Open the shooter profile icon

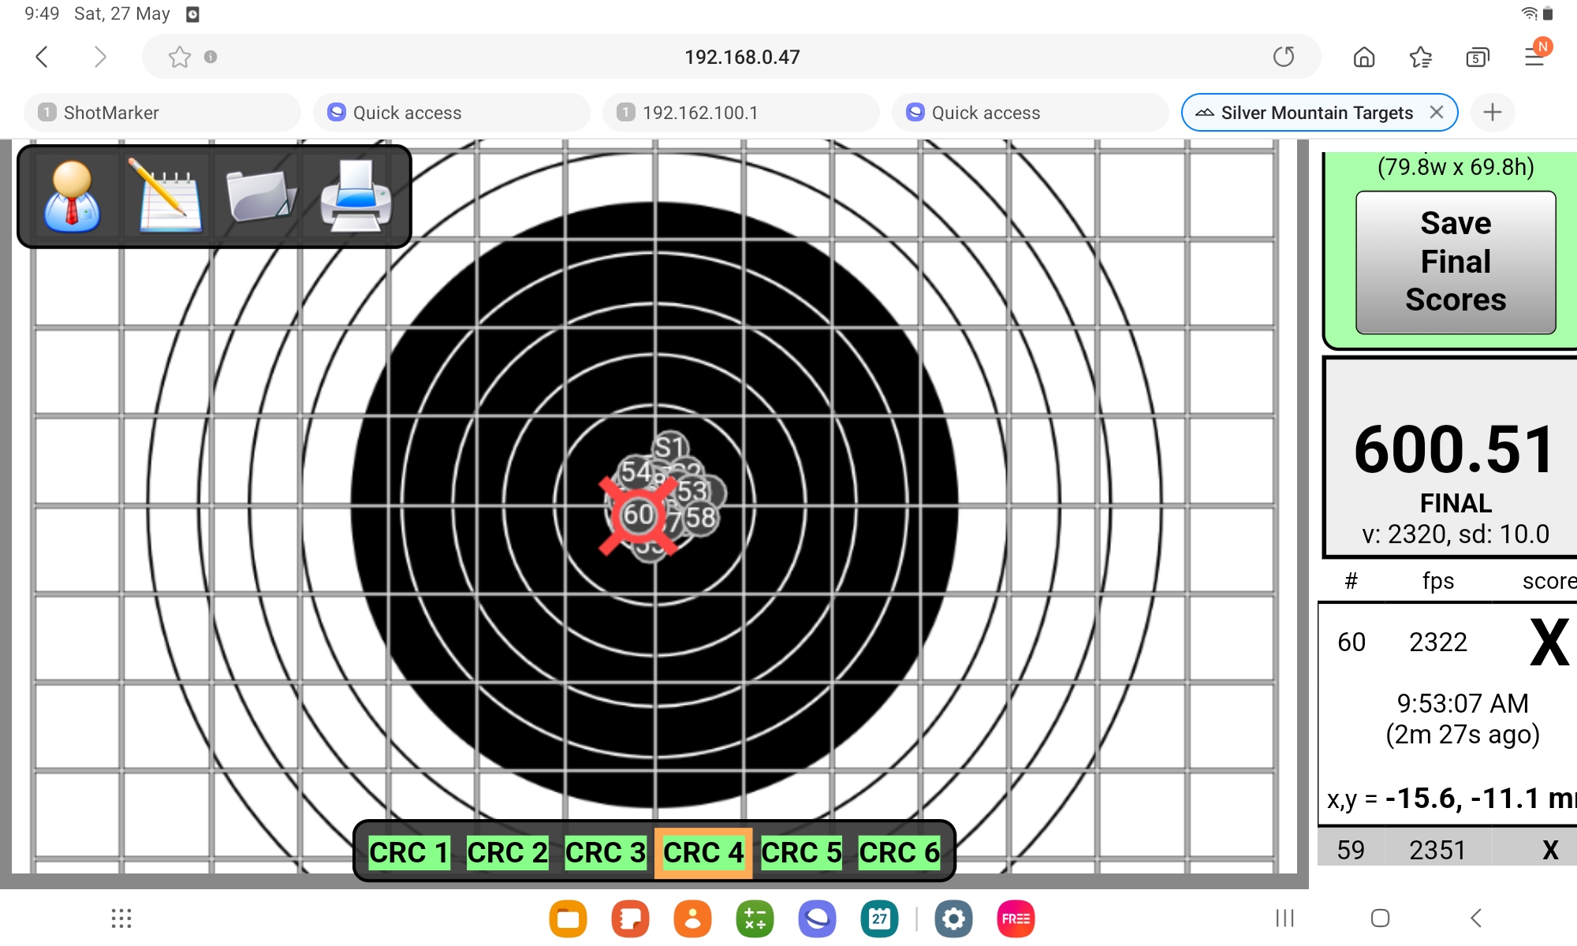72,196
